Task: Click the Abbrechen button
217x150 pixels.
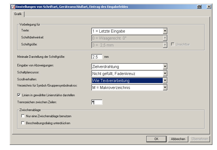Action: pos(178,139)
